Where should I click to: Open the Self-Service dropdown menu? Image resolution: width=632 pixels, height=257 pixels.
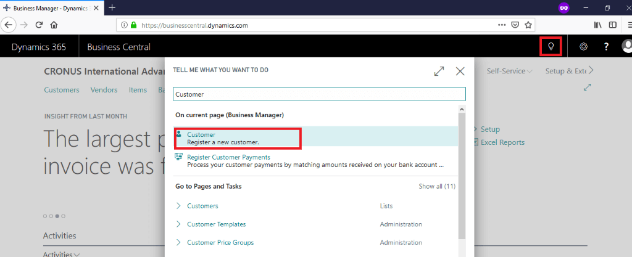509,71
